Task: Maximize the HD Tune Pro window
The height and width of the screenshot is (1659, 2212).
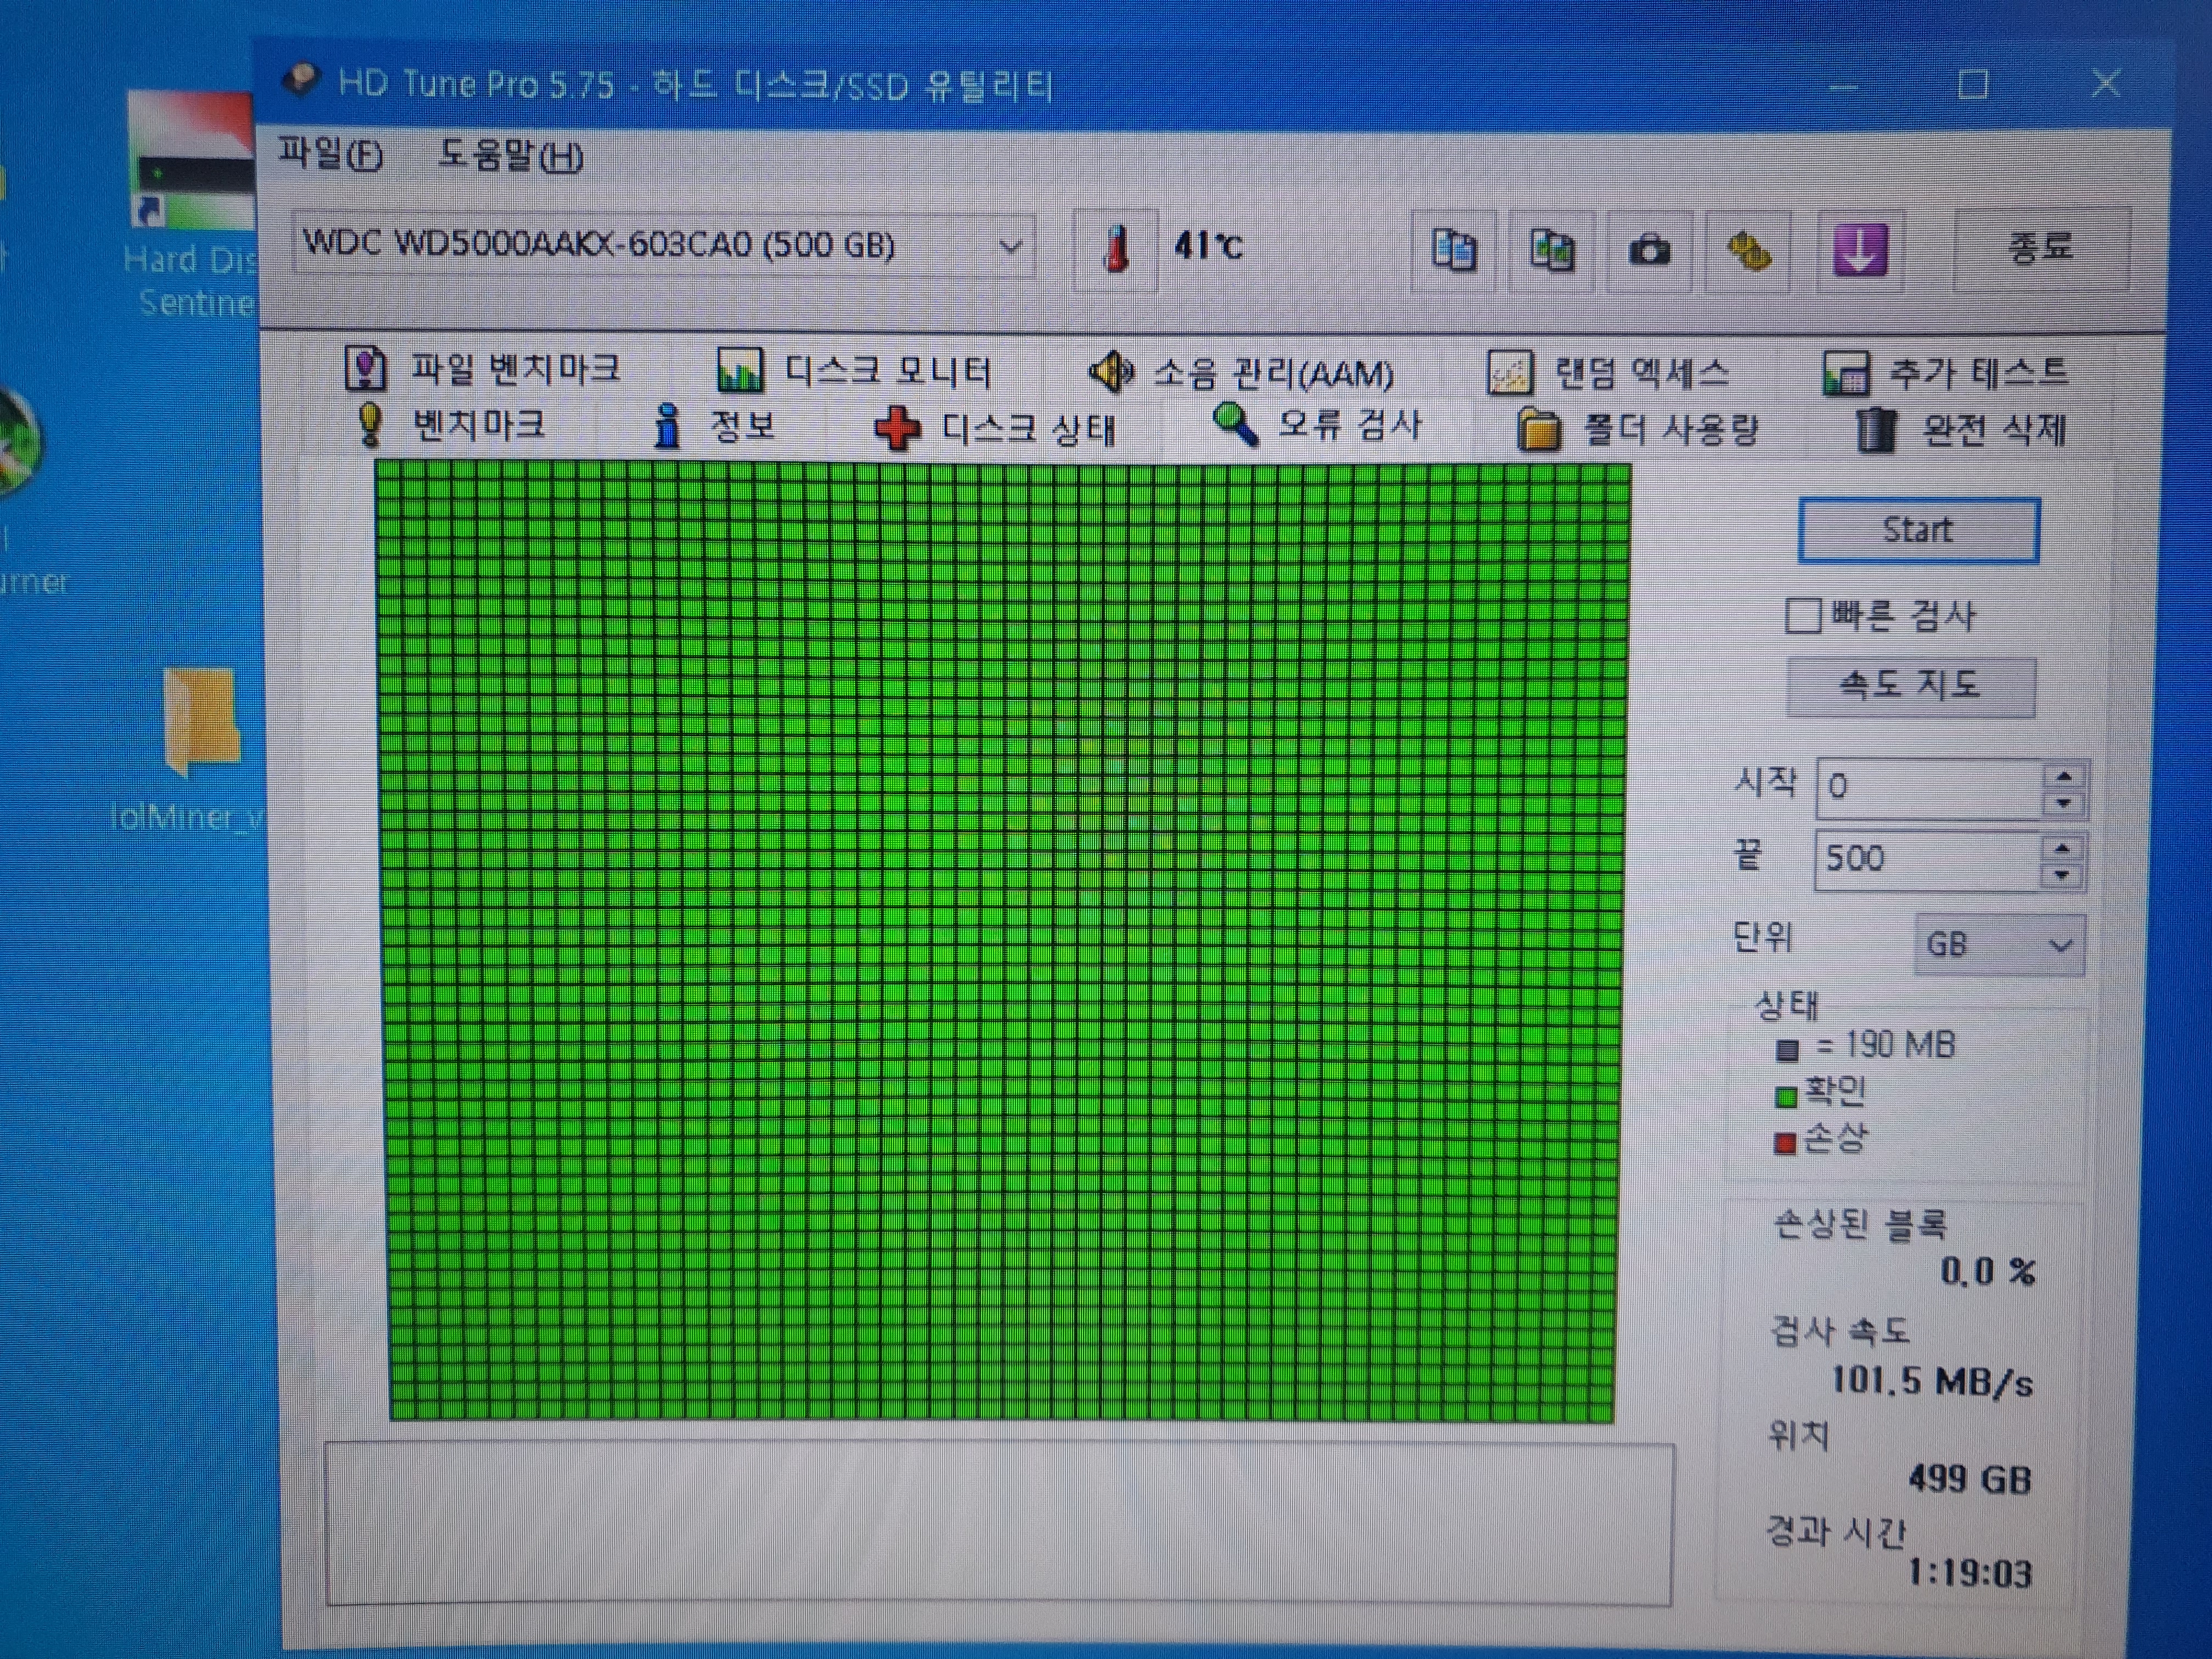Action: 1972,84
